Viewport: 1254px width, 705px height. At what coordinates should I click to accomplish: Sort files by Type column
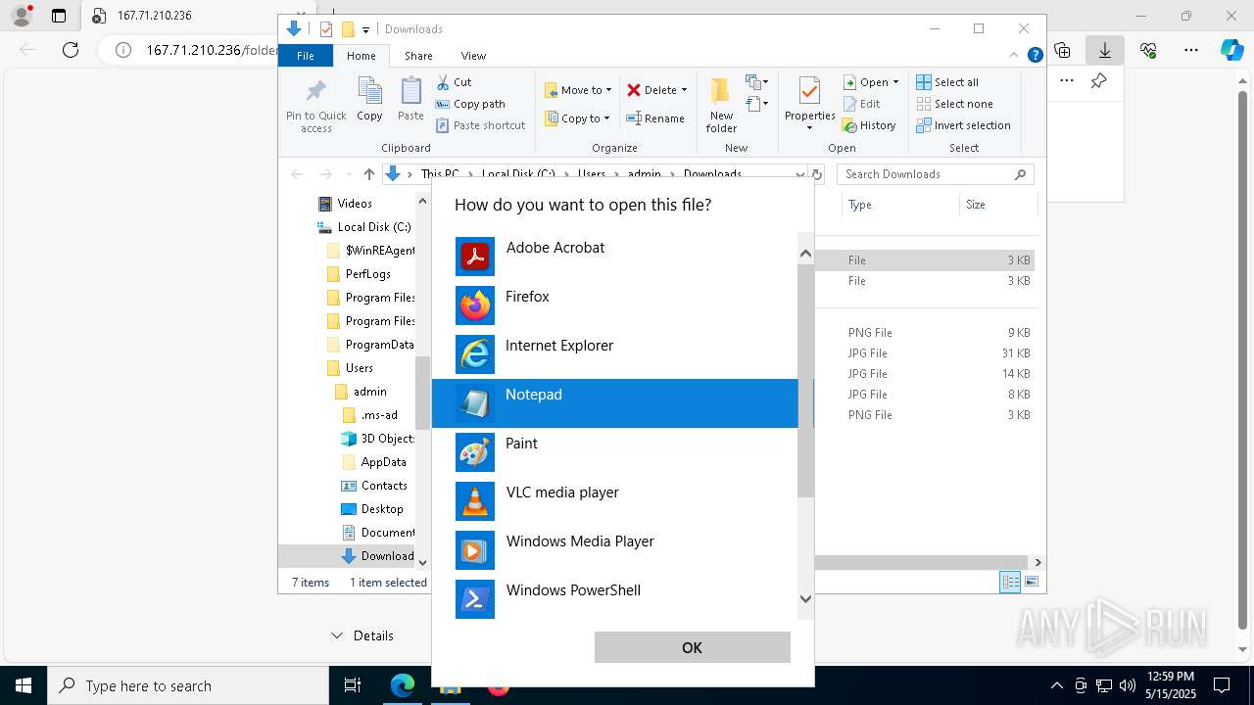pyautogui.click(x=899, y=205)
